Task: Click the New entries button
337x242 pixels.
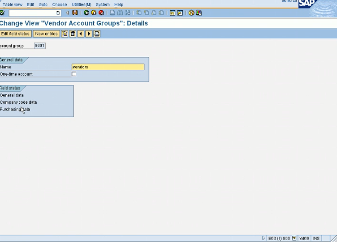Action: click(47, 34)
